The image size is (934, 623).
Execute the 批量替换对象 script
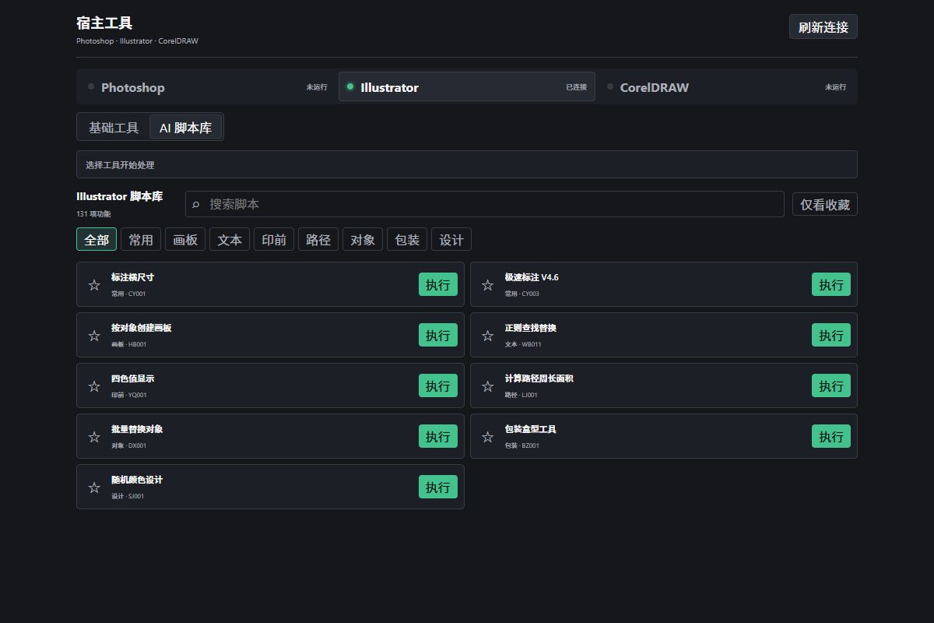pos(438,436)
